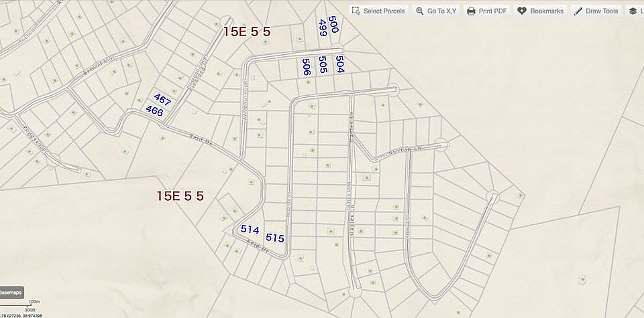Click the Print PDF printer icon
The width and height of the screenshot is (644, 318).
coord(471,11)
